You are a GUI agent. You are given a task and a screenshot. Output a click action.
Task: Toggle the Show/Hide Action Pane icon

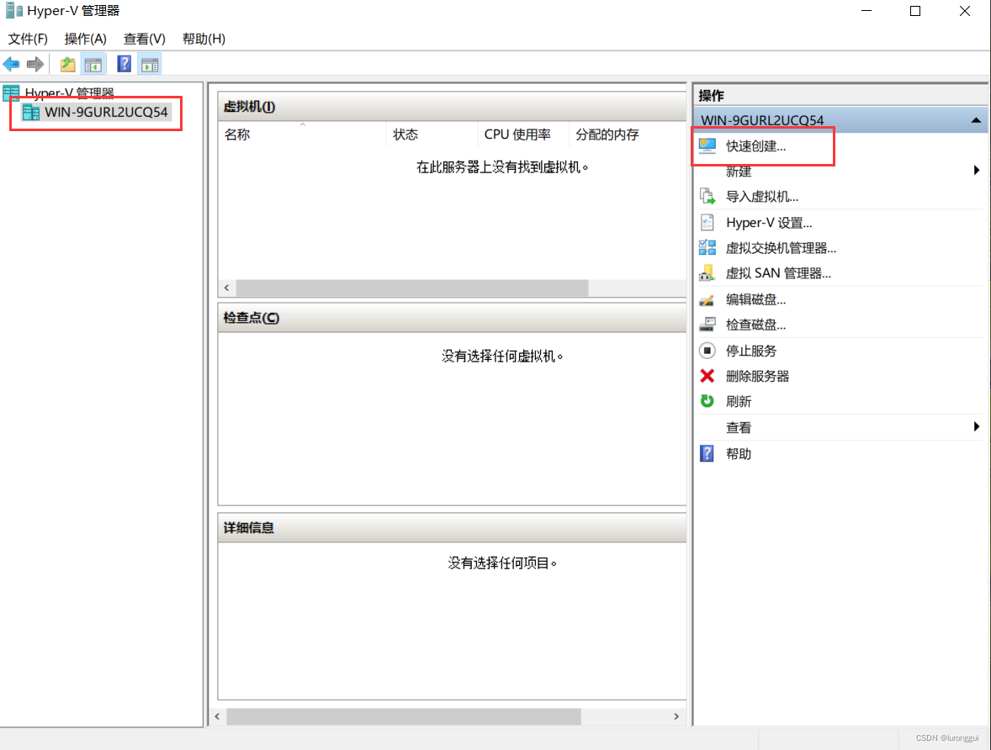pos(150,65)
